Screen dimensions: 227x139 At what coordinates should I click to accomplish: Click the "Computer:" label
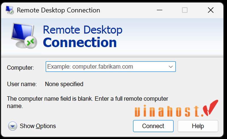[x=20, y=68]
